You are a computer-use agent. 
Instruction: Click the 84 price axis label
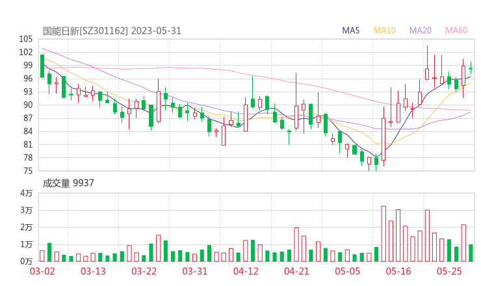(x=28, y=131)
